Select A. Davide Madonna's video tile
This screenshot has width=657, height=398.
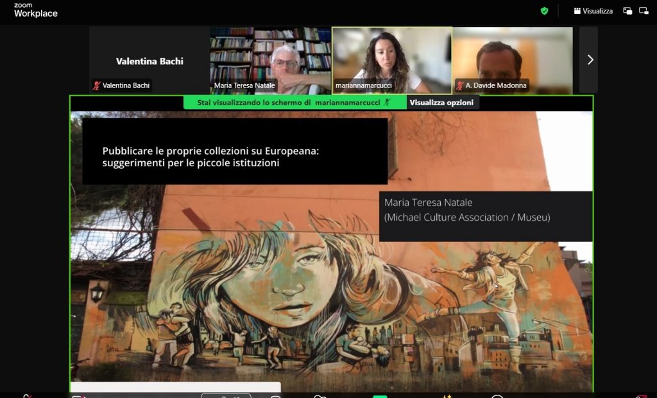tap(513, 60)
